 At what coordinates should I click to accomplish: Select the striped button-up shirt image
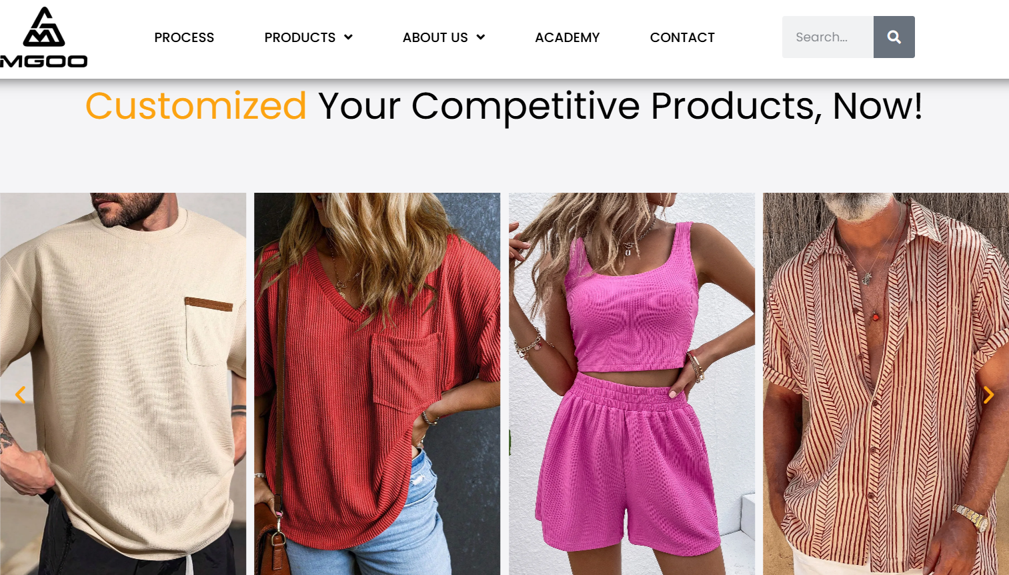coord(886,384)
